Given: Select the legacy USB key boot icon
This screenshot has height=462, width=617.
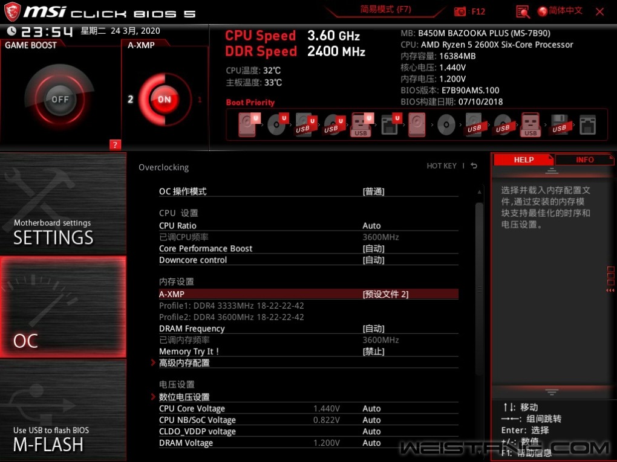Looking at the screenshot, I should [x=531, y=124].
